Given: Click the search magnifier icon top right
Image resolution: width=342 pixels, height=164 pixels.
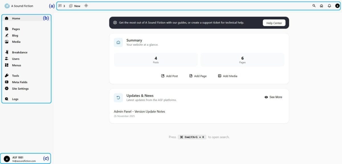Looking at the screenshot, I should 314,6.
